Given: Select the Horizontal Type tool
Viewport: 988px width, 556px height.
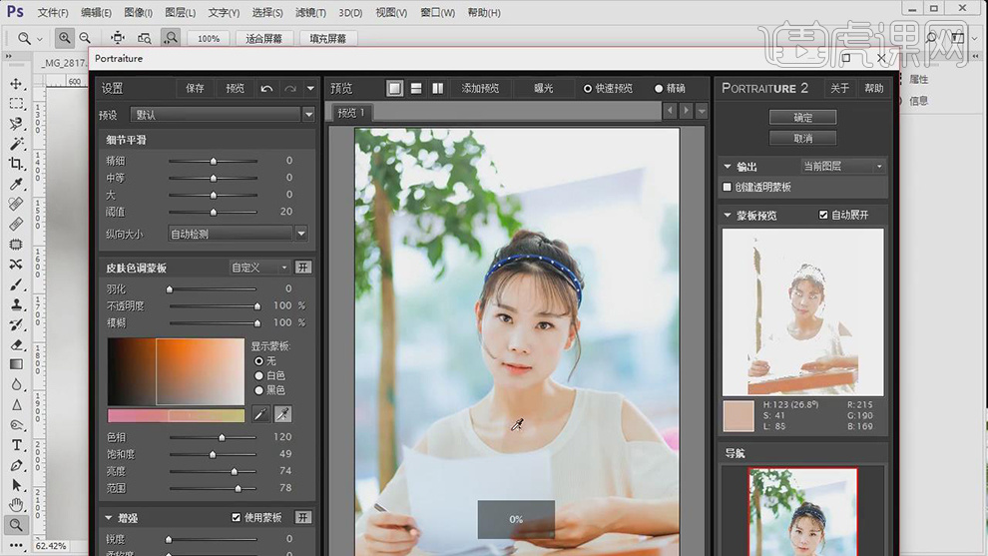Looking at the screenshot, I should (x=16, y=445).
